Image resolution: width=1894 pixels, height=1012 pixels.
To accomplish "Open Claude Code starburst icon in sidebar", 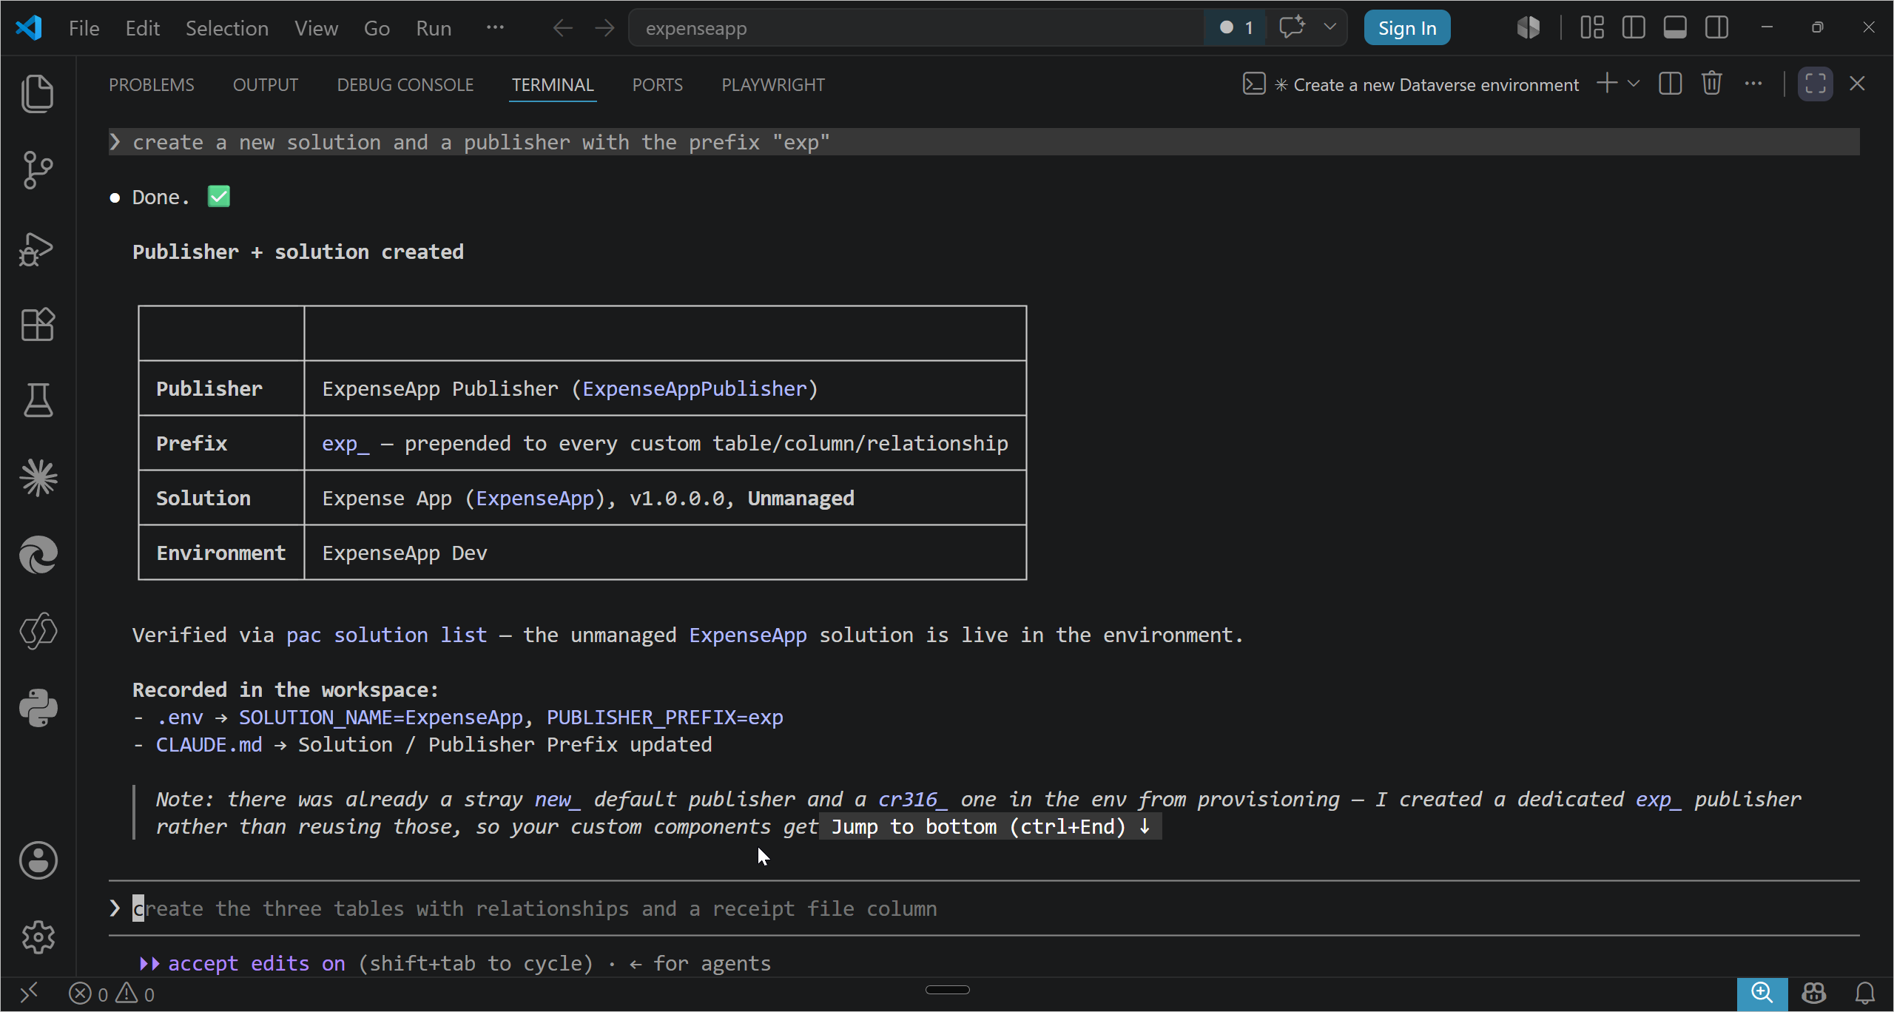I will pos(38,478).
